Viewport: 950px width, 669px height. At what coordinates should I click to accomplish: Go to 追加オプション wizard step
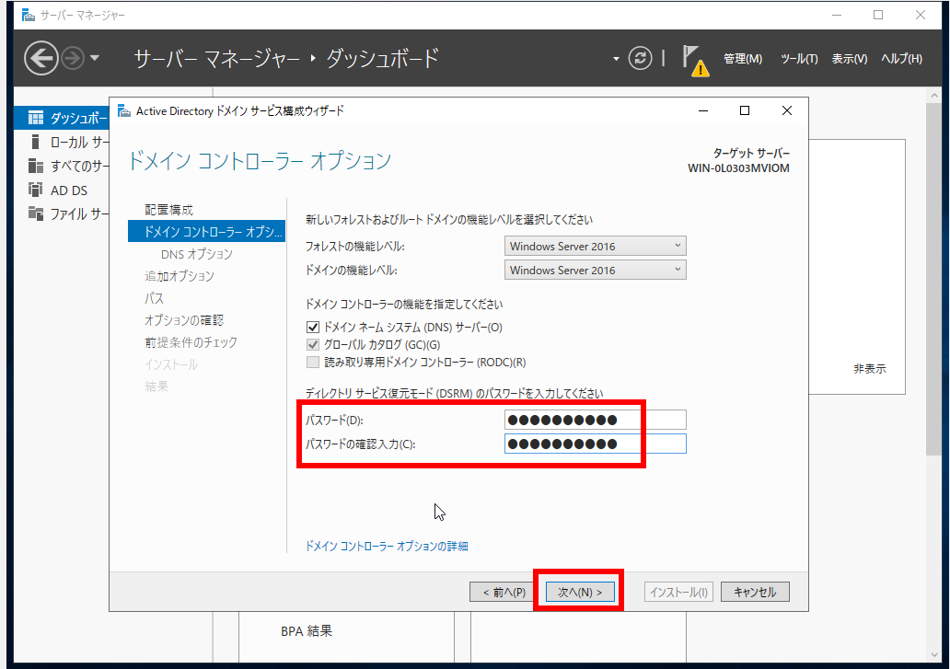(180, 276)
